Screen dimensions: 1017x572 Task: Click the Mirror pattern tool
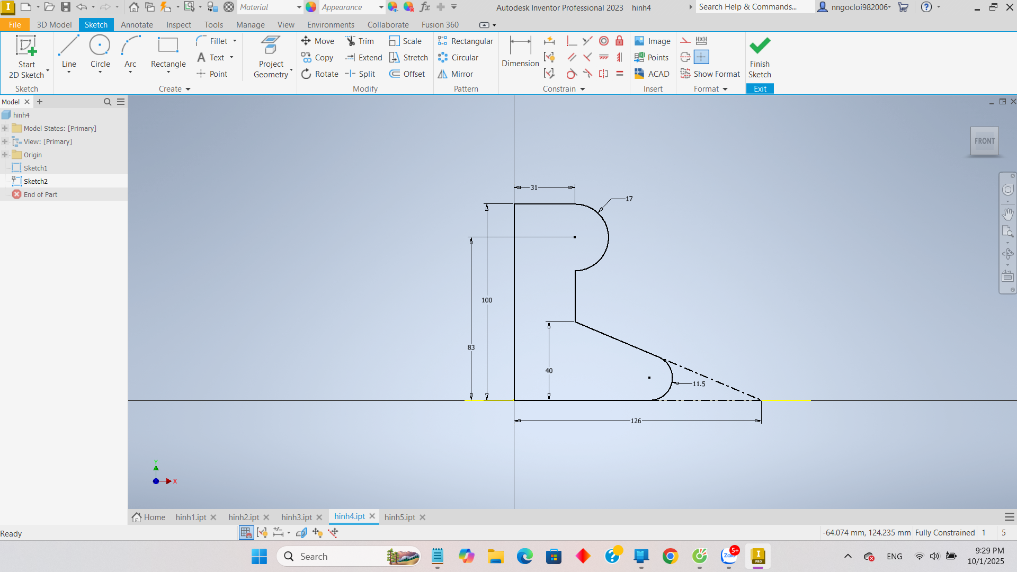pos(456,74)
